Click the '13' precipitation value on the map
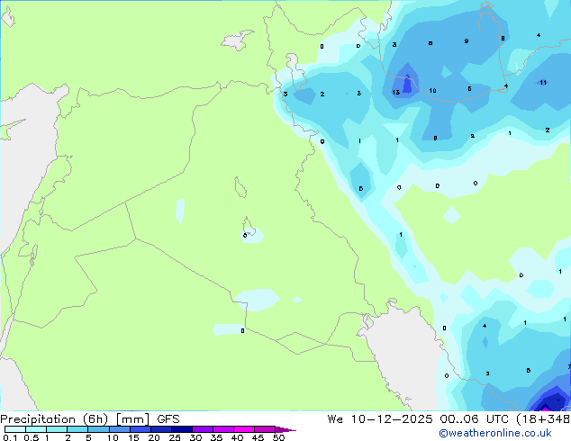Viewport: 571px width, 441px height. (x=396, y=92)
